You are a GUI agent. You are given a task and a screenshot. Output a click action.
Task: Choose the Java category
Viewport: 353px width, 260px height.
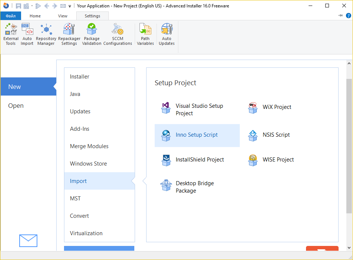click(100, 94)
